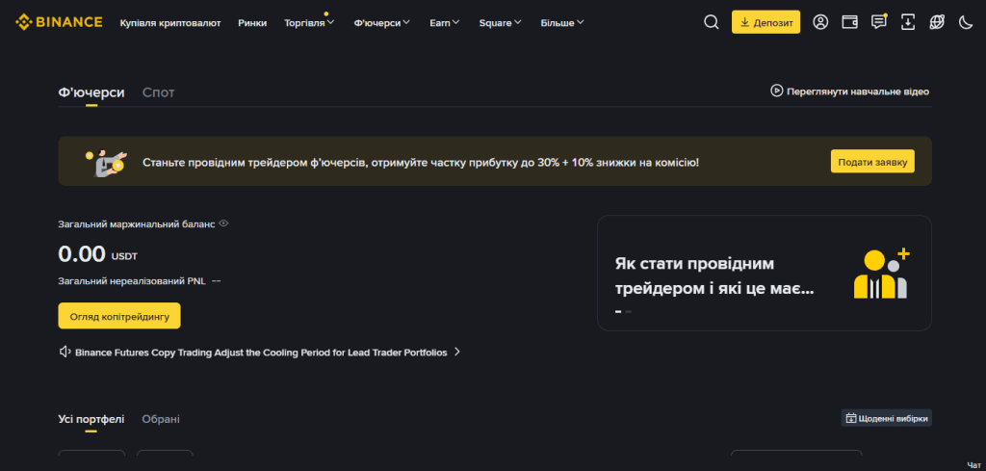Switch to the Спот tab
The width and height of the screenshot is (986, 471).
tap(159, 92)
